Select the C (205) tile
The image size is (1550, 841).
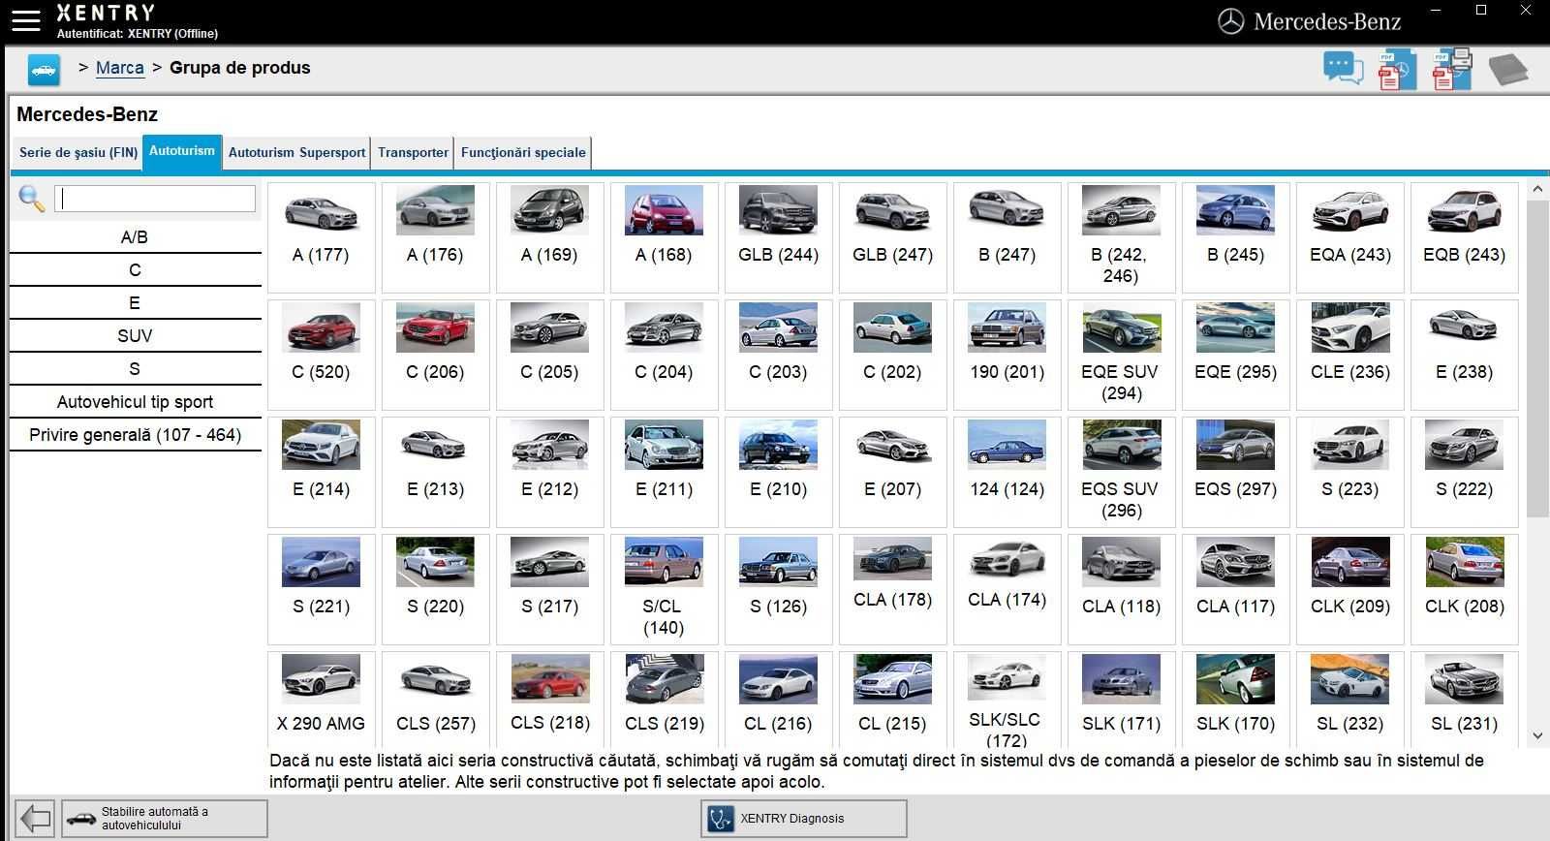550,355
